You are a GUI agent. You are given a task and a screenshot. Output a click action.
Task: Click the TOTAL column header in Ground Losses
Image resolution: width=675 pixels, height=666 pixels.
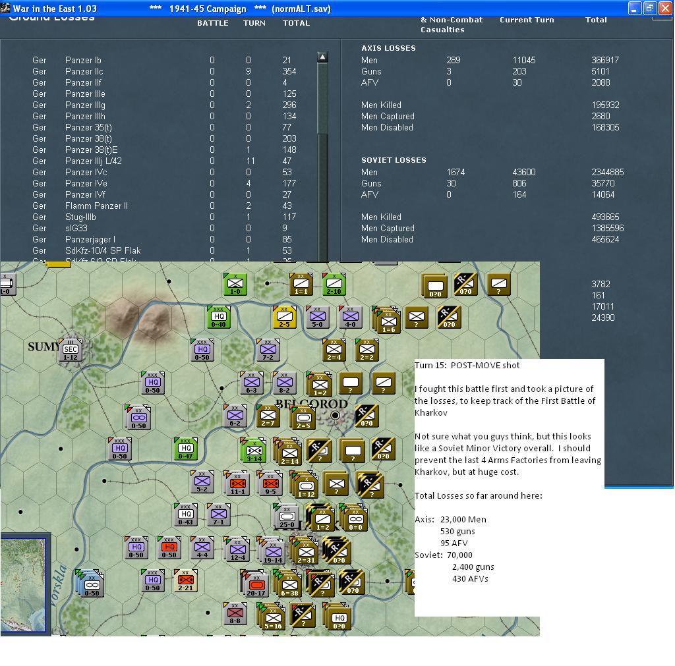296,23
